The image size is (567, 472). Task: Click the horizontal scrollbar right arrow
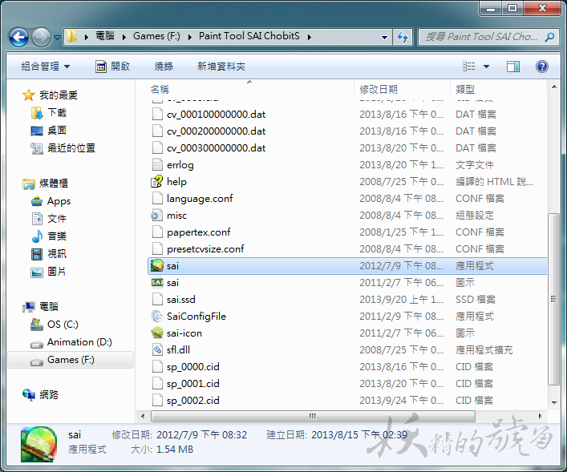pos(541,417)
